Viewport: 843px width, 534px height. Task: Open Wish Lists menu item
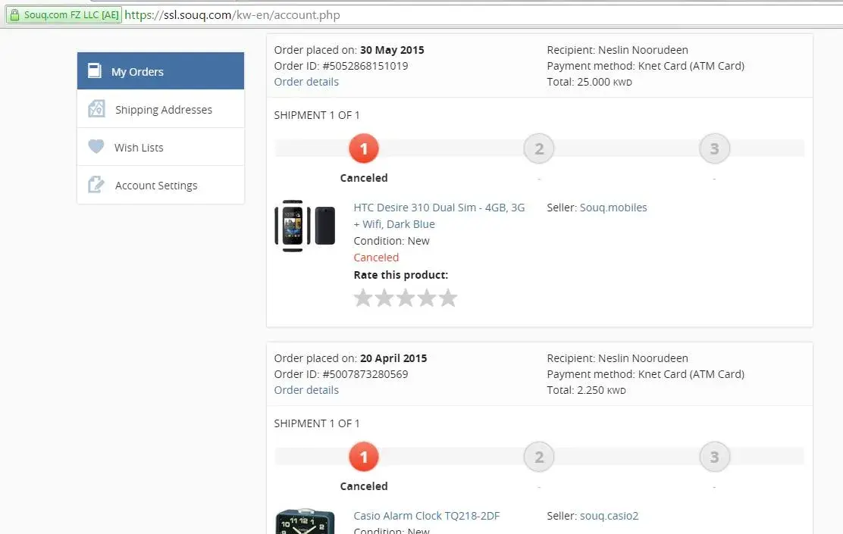coord(139,148)
